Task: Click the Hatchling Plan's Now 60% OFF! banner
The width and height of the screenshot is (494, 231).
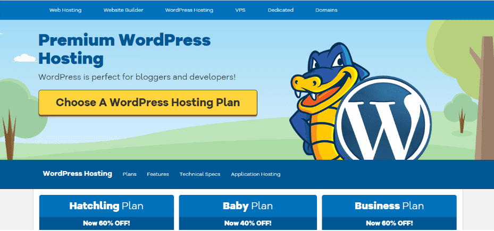Action: click(106, 224)
